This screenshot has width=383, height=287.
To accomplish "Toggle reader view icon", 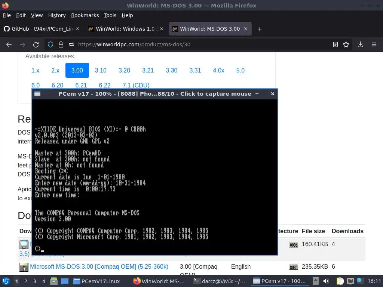I will (335, 44).
